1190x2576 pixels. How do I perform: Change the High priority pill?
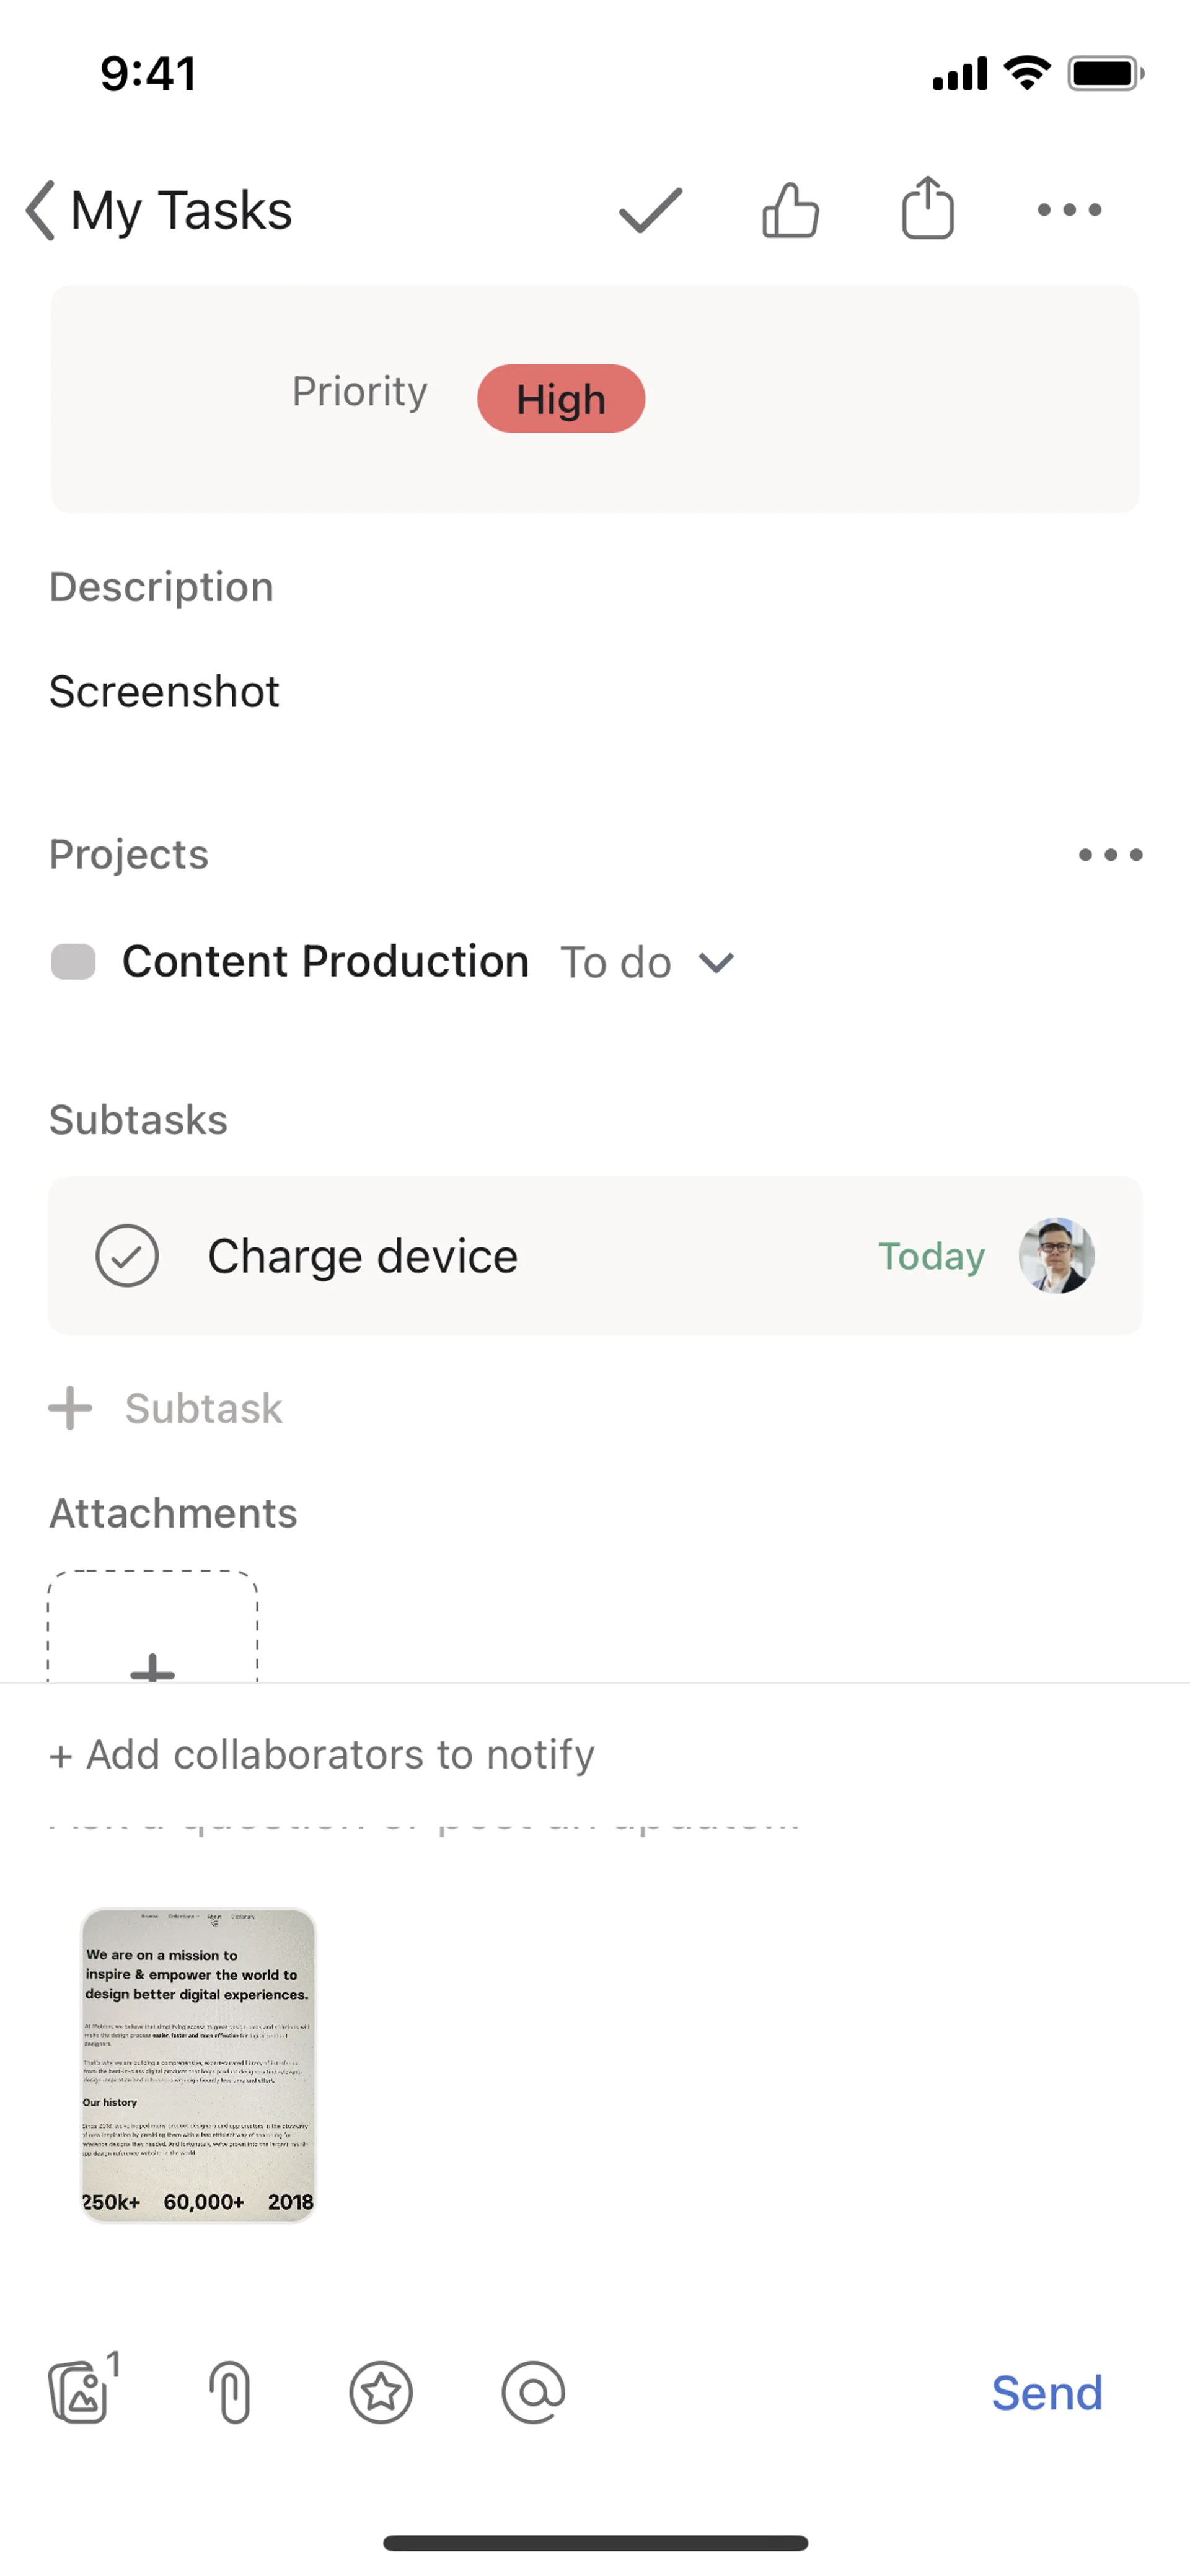click(561, 399)
